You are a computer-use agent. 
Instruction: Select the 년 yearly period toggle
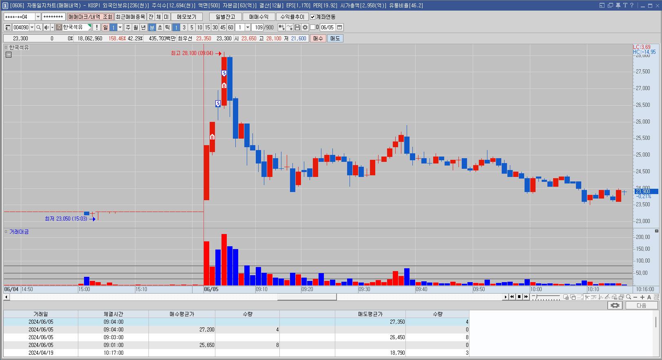pos(144,27)
